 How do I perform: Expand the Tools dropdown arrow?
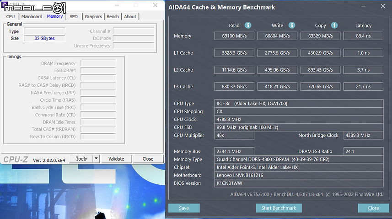click(x=96, y=159)
